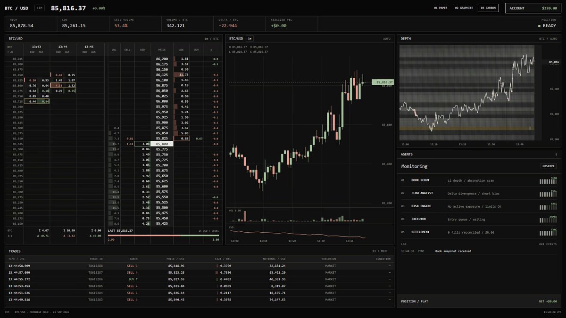Select the 03 Carbon theme
This screenshot has width=566, height=318.
click(x=488, y=8)
